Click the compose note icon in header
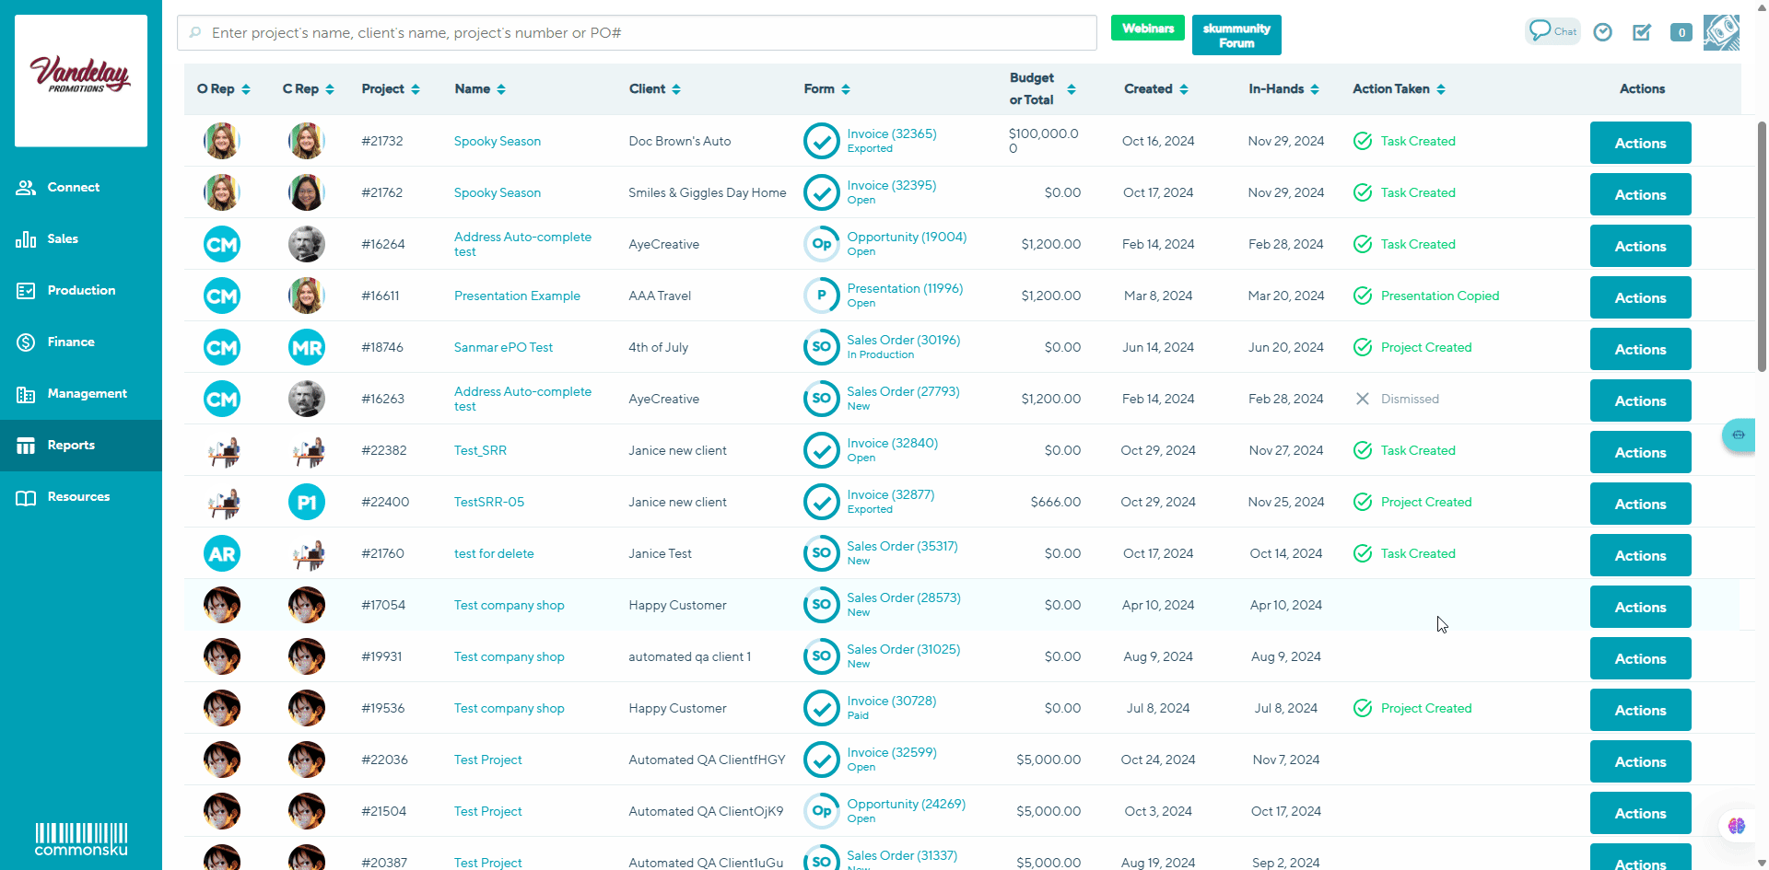The image size is (1769, 870). tap(1642, 32)
